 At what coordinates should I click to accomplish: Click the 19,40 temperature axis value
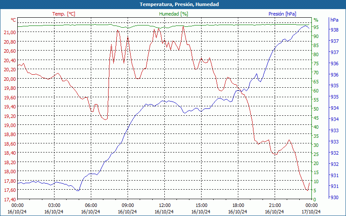[10, 107]
